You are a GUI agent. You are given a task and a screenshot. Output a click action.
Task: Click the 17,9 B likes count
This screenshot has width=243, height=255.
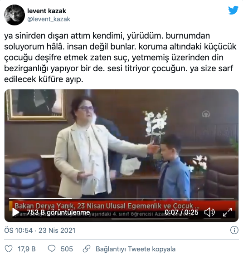coord(26,249)
